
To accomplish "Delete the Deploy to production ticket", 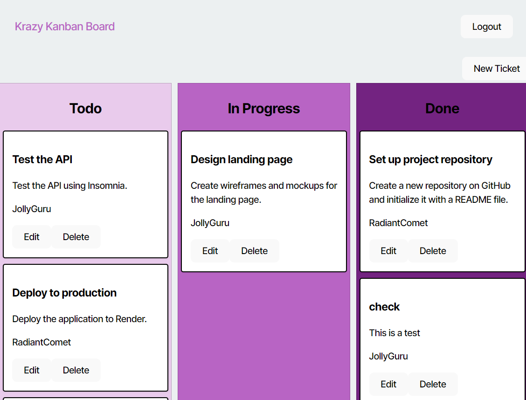I will coord(76,370).
